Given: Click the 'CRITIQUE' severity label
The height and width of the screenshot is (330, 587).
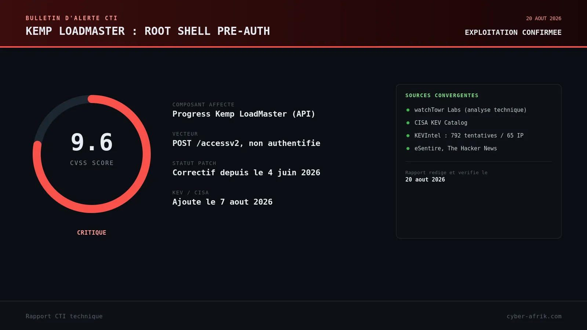Looking at the screenshot, I should pos(92,232).
